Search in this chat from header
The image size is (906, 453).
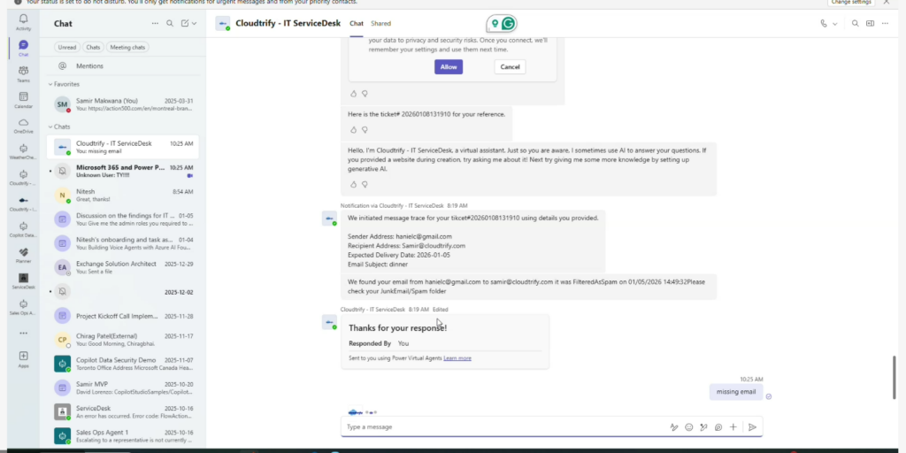(856, 24)
